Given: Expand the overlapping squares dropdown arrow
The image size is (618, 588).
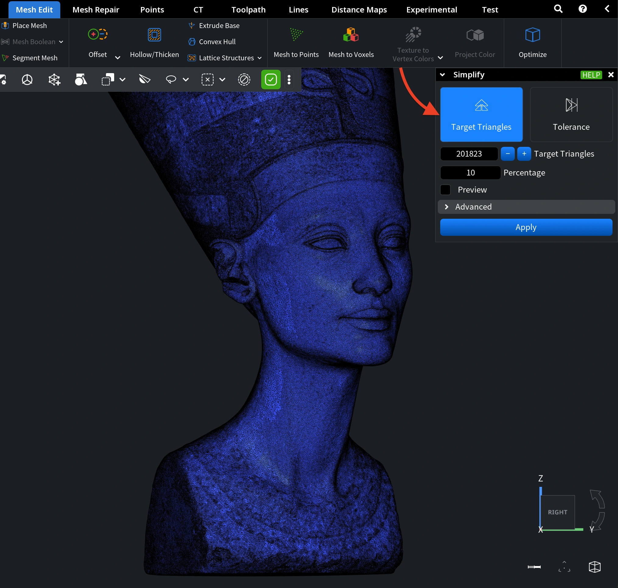Looking at the screenshot, I should 122,80.
